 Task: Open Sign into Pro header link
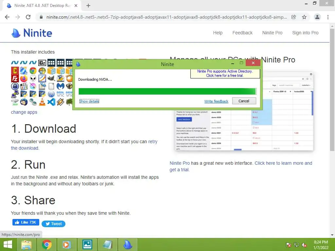click(305, 33)
